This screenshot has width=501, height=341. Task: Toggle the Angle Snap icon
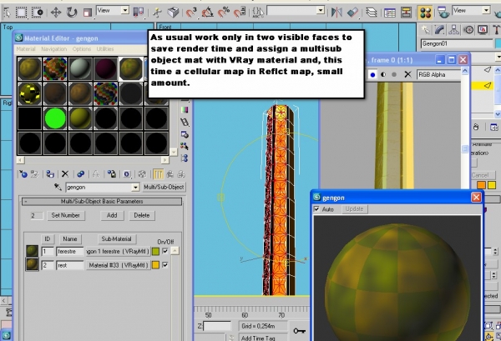pyautogui.click(x=208, y=13)
